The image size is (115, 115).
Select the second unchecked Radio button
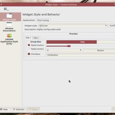[x=36, y=49]
